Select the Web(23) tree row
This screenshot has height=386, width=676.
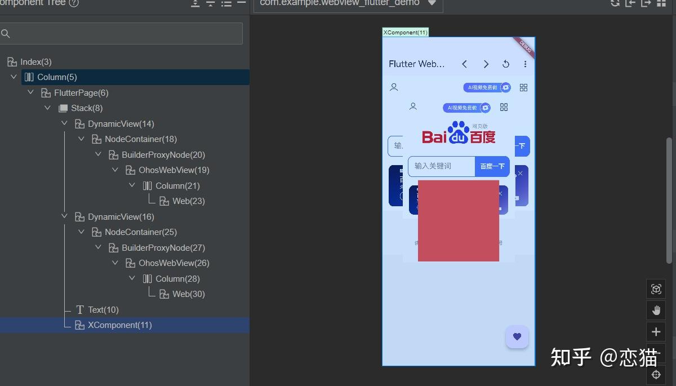coord(124,201)
